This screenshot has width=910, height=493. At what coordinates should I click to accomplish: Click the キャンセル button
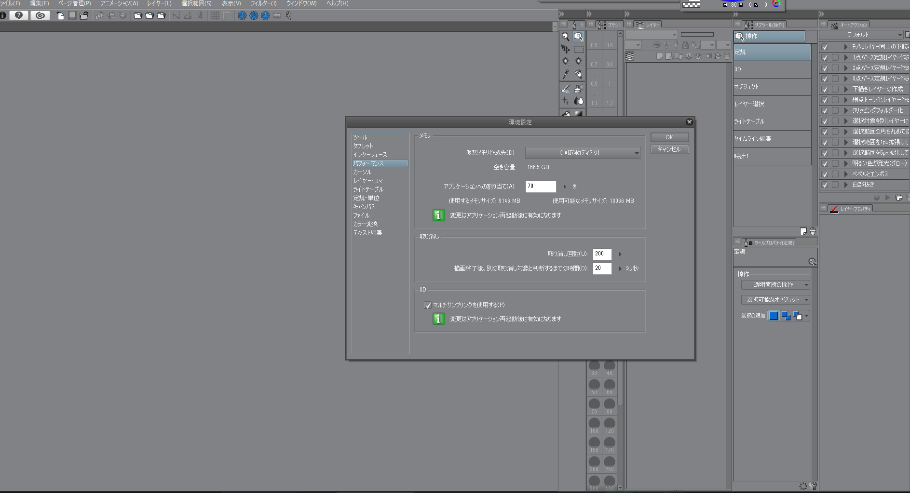[x=669, y=149]
